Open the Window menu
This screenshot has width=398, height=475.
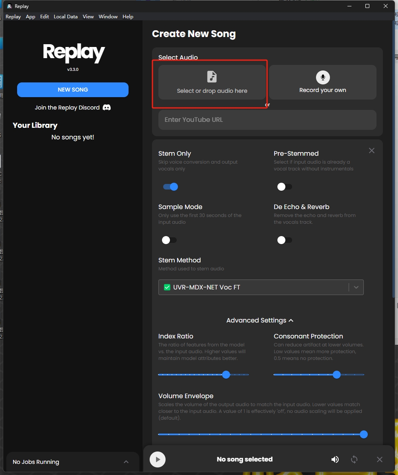tap(108, 17)
